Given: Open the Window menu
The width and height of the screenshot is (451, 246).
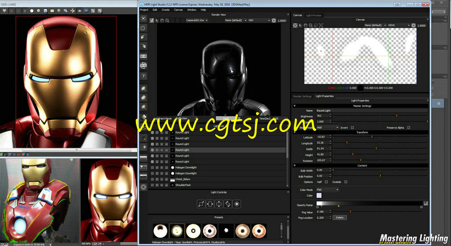Looking at the screenshot, I should (x=192, y=10).
